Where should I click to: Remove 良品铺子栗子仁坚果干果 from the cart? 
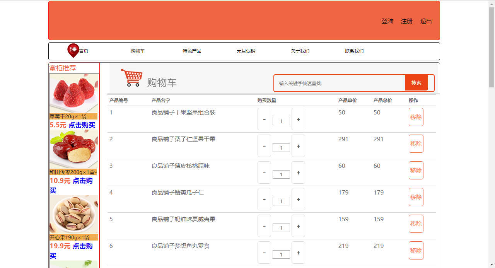click(x=416, y=143)
